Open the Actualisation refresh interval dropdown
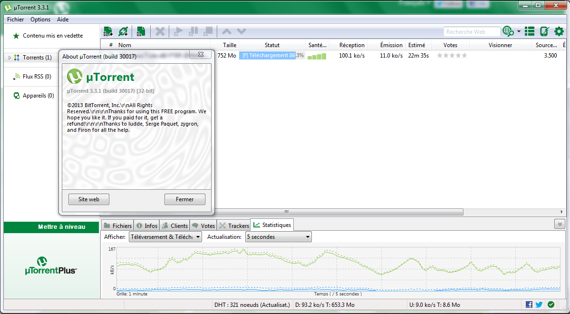Image resolution: width=570 pixels, height=314 pixels. pyautogui.click(x=278, y=236)
